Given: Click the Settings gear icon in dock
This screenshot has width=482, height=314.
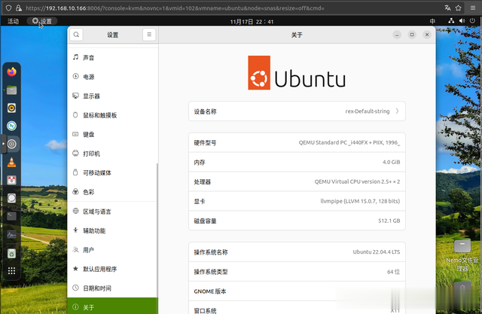Looking at the screenshot, I should point(12,144).
